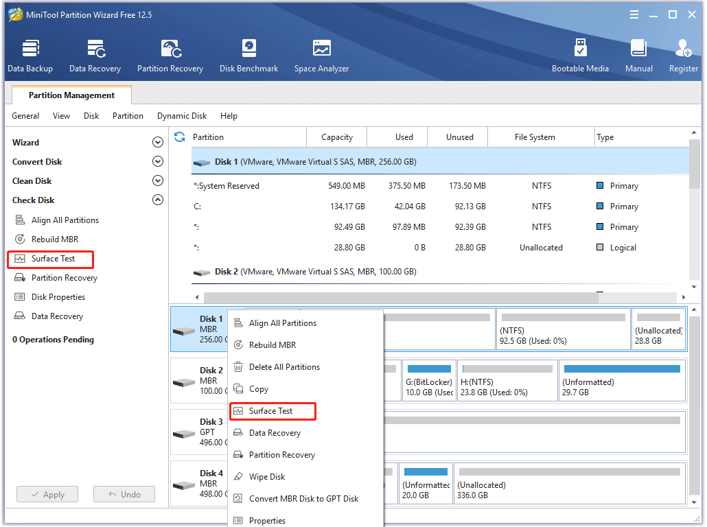Click the Register icon

pos(683,55)
